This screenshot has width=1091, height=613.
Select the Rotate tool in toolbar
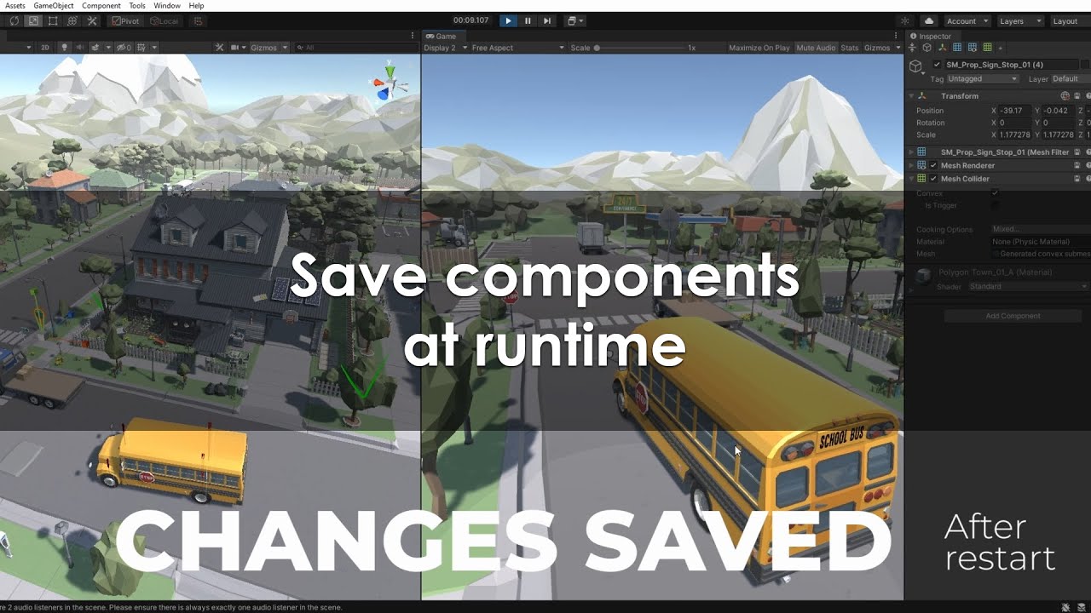tap(14, 21)
